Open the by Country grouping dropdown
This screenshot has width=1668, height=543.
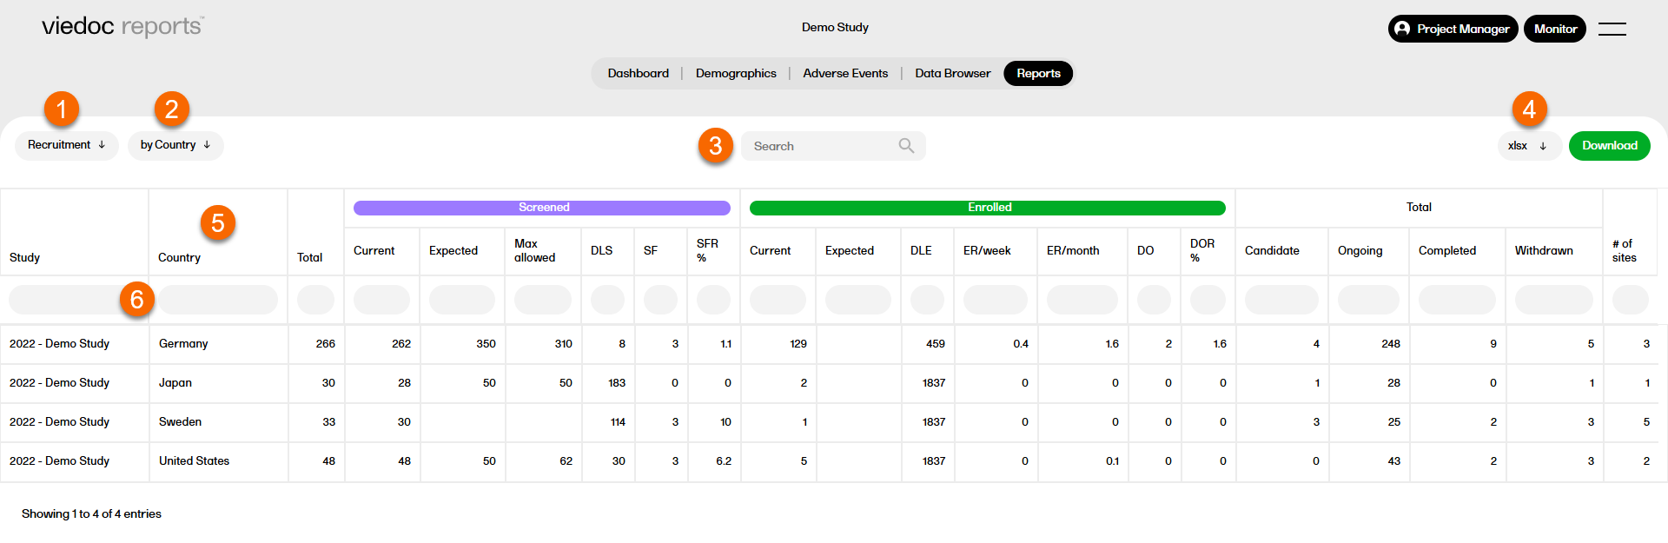[175, 145]
